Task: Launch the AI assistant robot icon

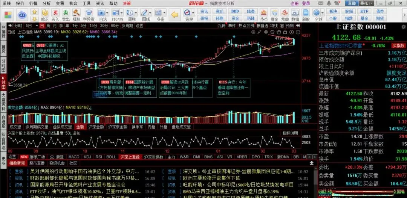Action: click(22, 15)
